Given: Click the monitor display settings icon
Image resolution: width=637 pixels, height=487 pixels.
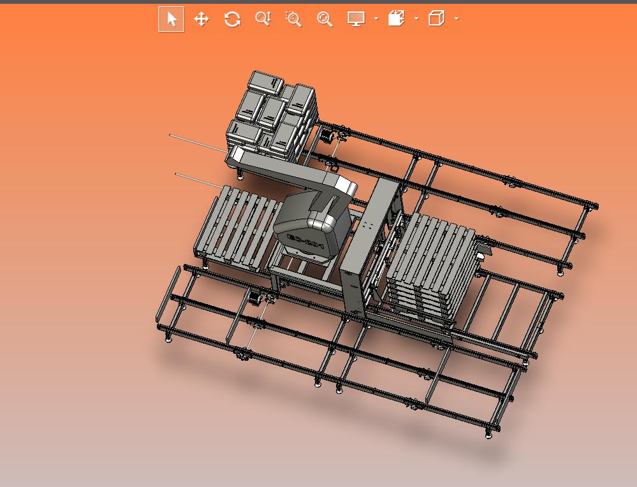Looking at the screenshot, I should 356,18.
